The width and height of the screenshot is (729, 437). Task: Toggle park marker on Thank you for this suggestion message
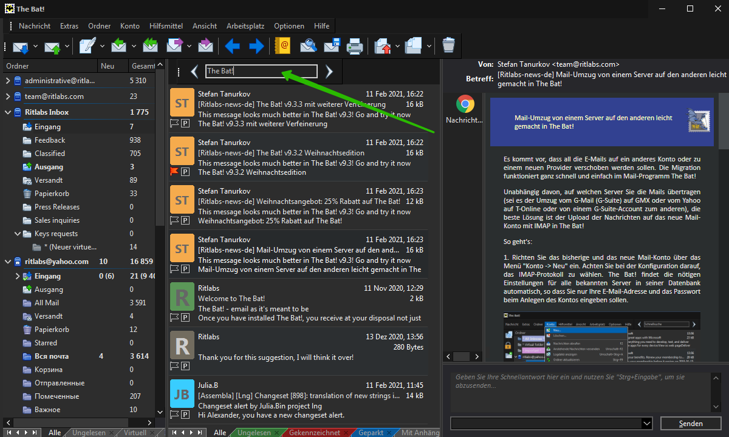coord(185,366)
